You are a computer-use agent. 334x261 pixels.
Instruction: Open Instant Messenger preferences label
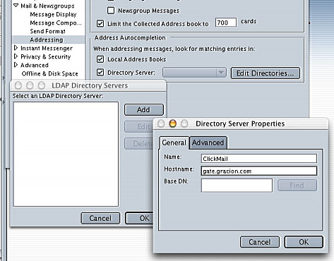(47, 48)
